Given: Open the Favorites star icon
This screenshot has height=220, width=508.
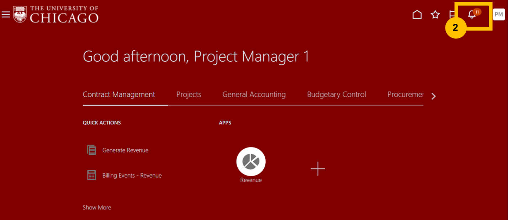Looking at the screenshot, I should [x=435, y=15].
